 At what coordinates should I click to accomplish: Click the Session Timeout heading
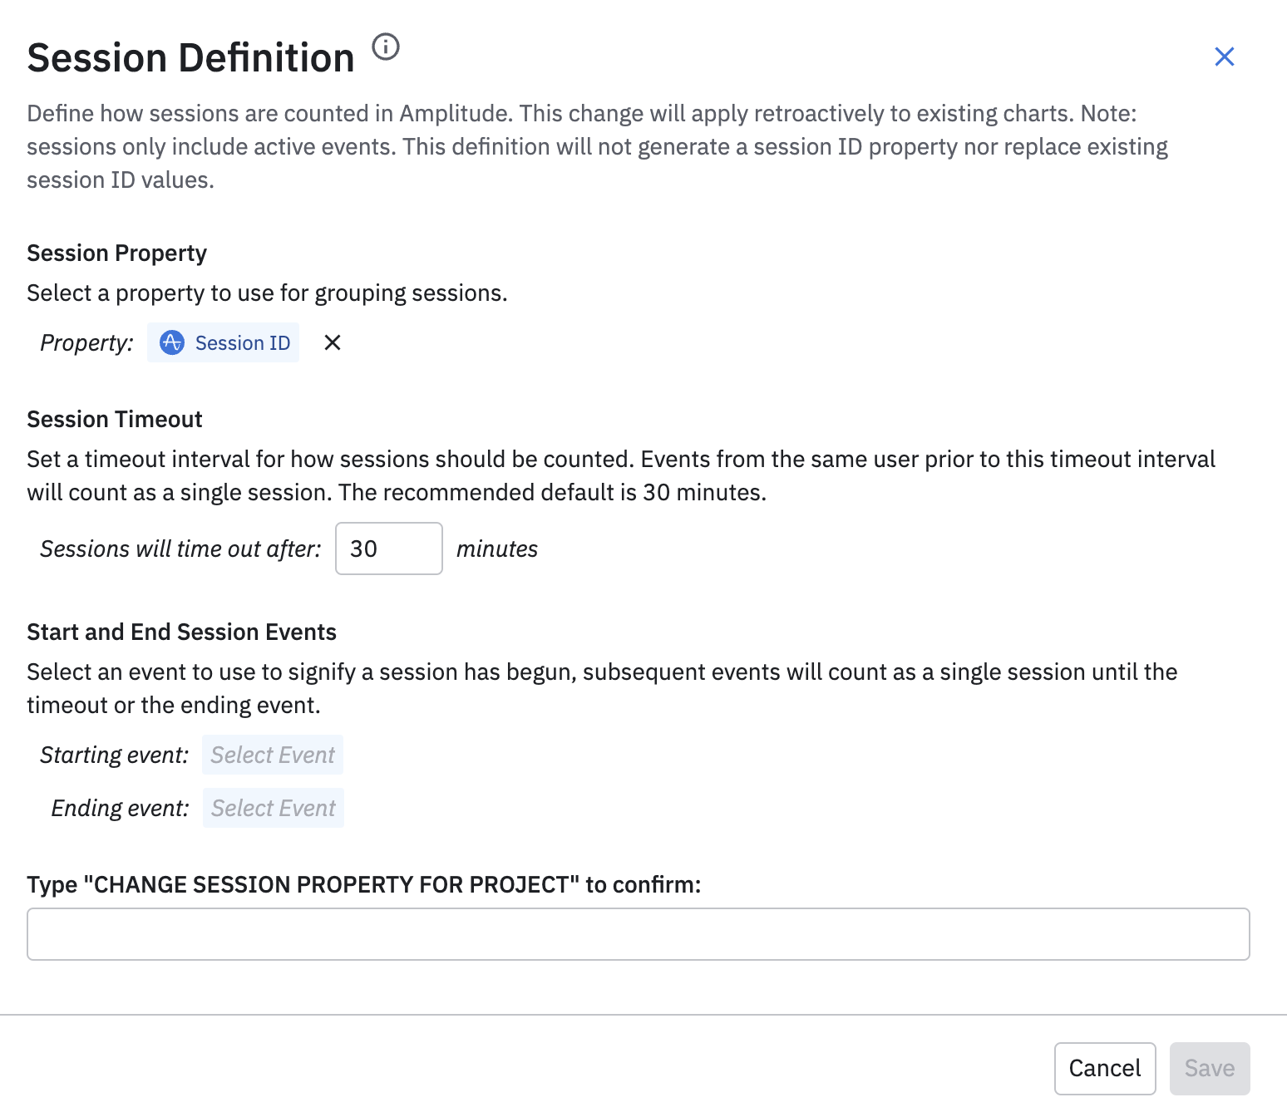[x=115, y=419]
